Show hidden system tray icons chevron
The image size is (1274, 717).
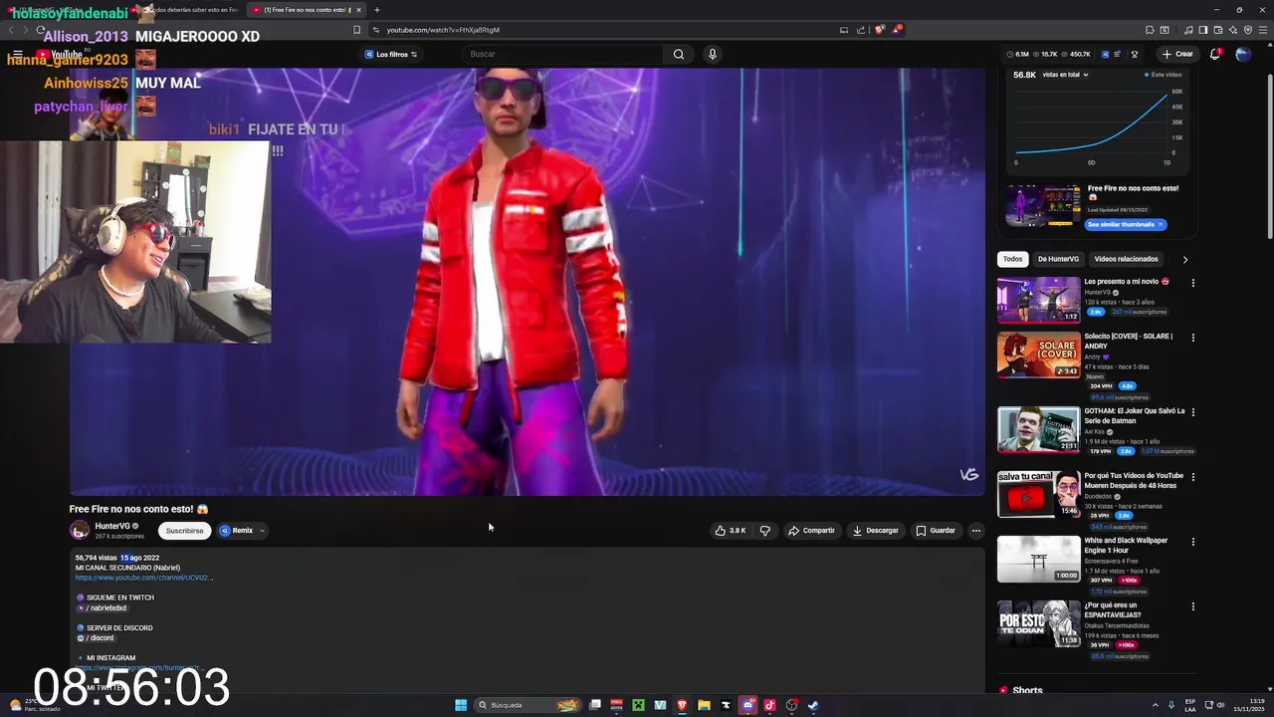coord(1156,705)
